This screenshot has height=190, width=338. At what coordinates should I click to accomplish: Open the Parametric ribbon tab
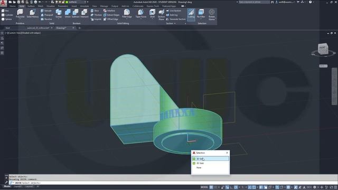pyautogui.click(x=63, y=6)
